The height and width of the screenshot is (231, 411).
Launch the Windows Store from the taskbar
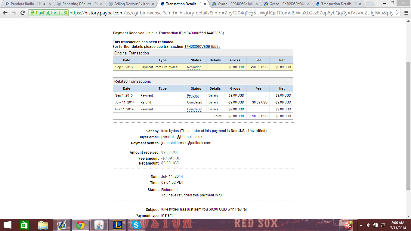(x=24, y=225)
